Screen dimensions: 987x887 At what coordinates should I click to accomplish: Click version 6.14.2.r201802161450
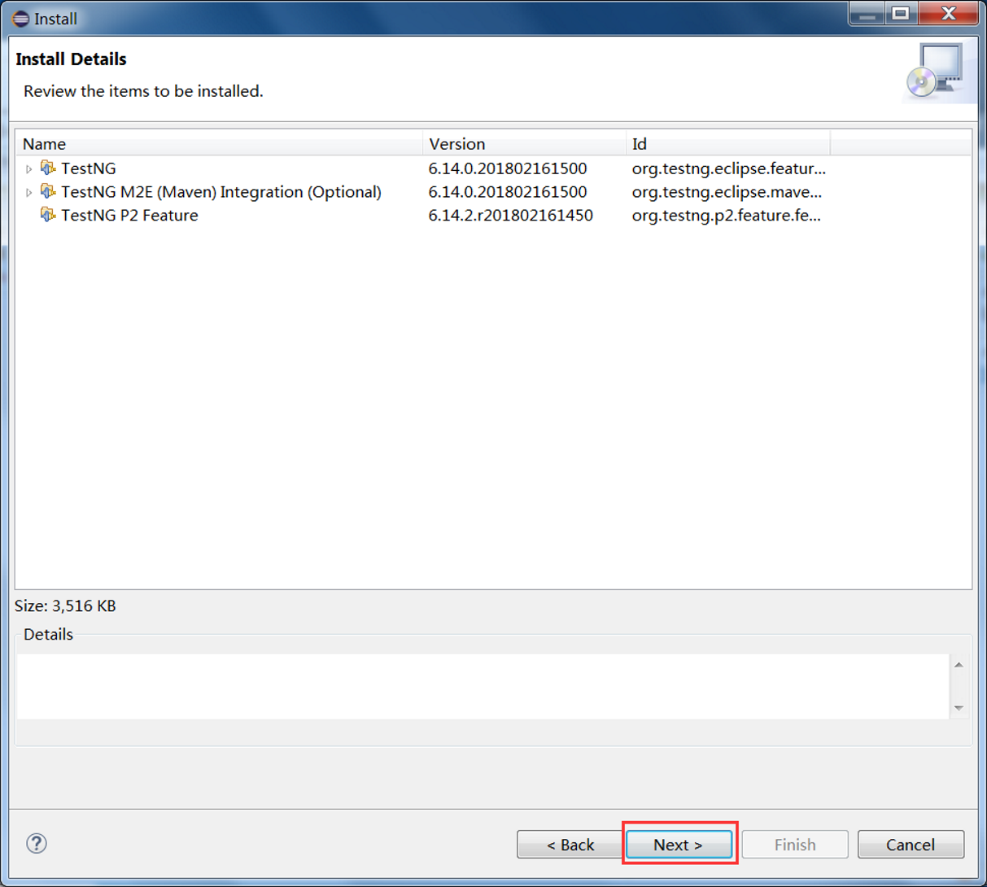point(511,216)
